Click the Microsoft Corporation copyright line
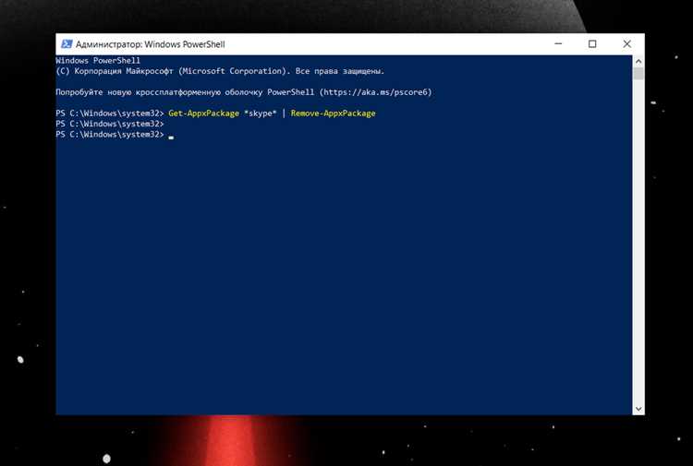The width and height of the screenshot is (693, 466). pos(220,71)
